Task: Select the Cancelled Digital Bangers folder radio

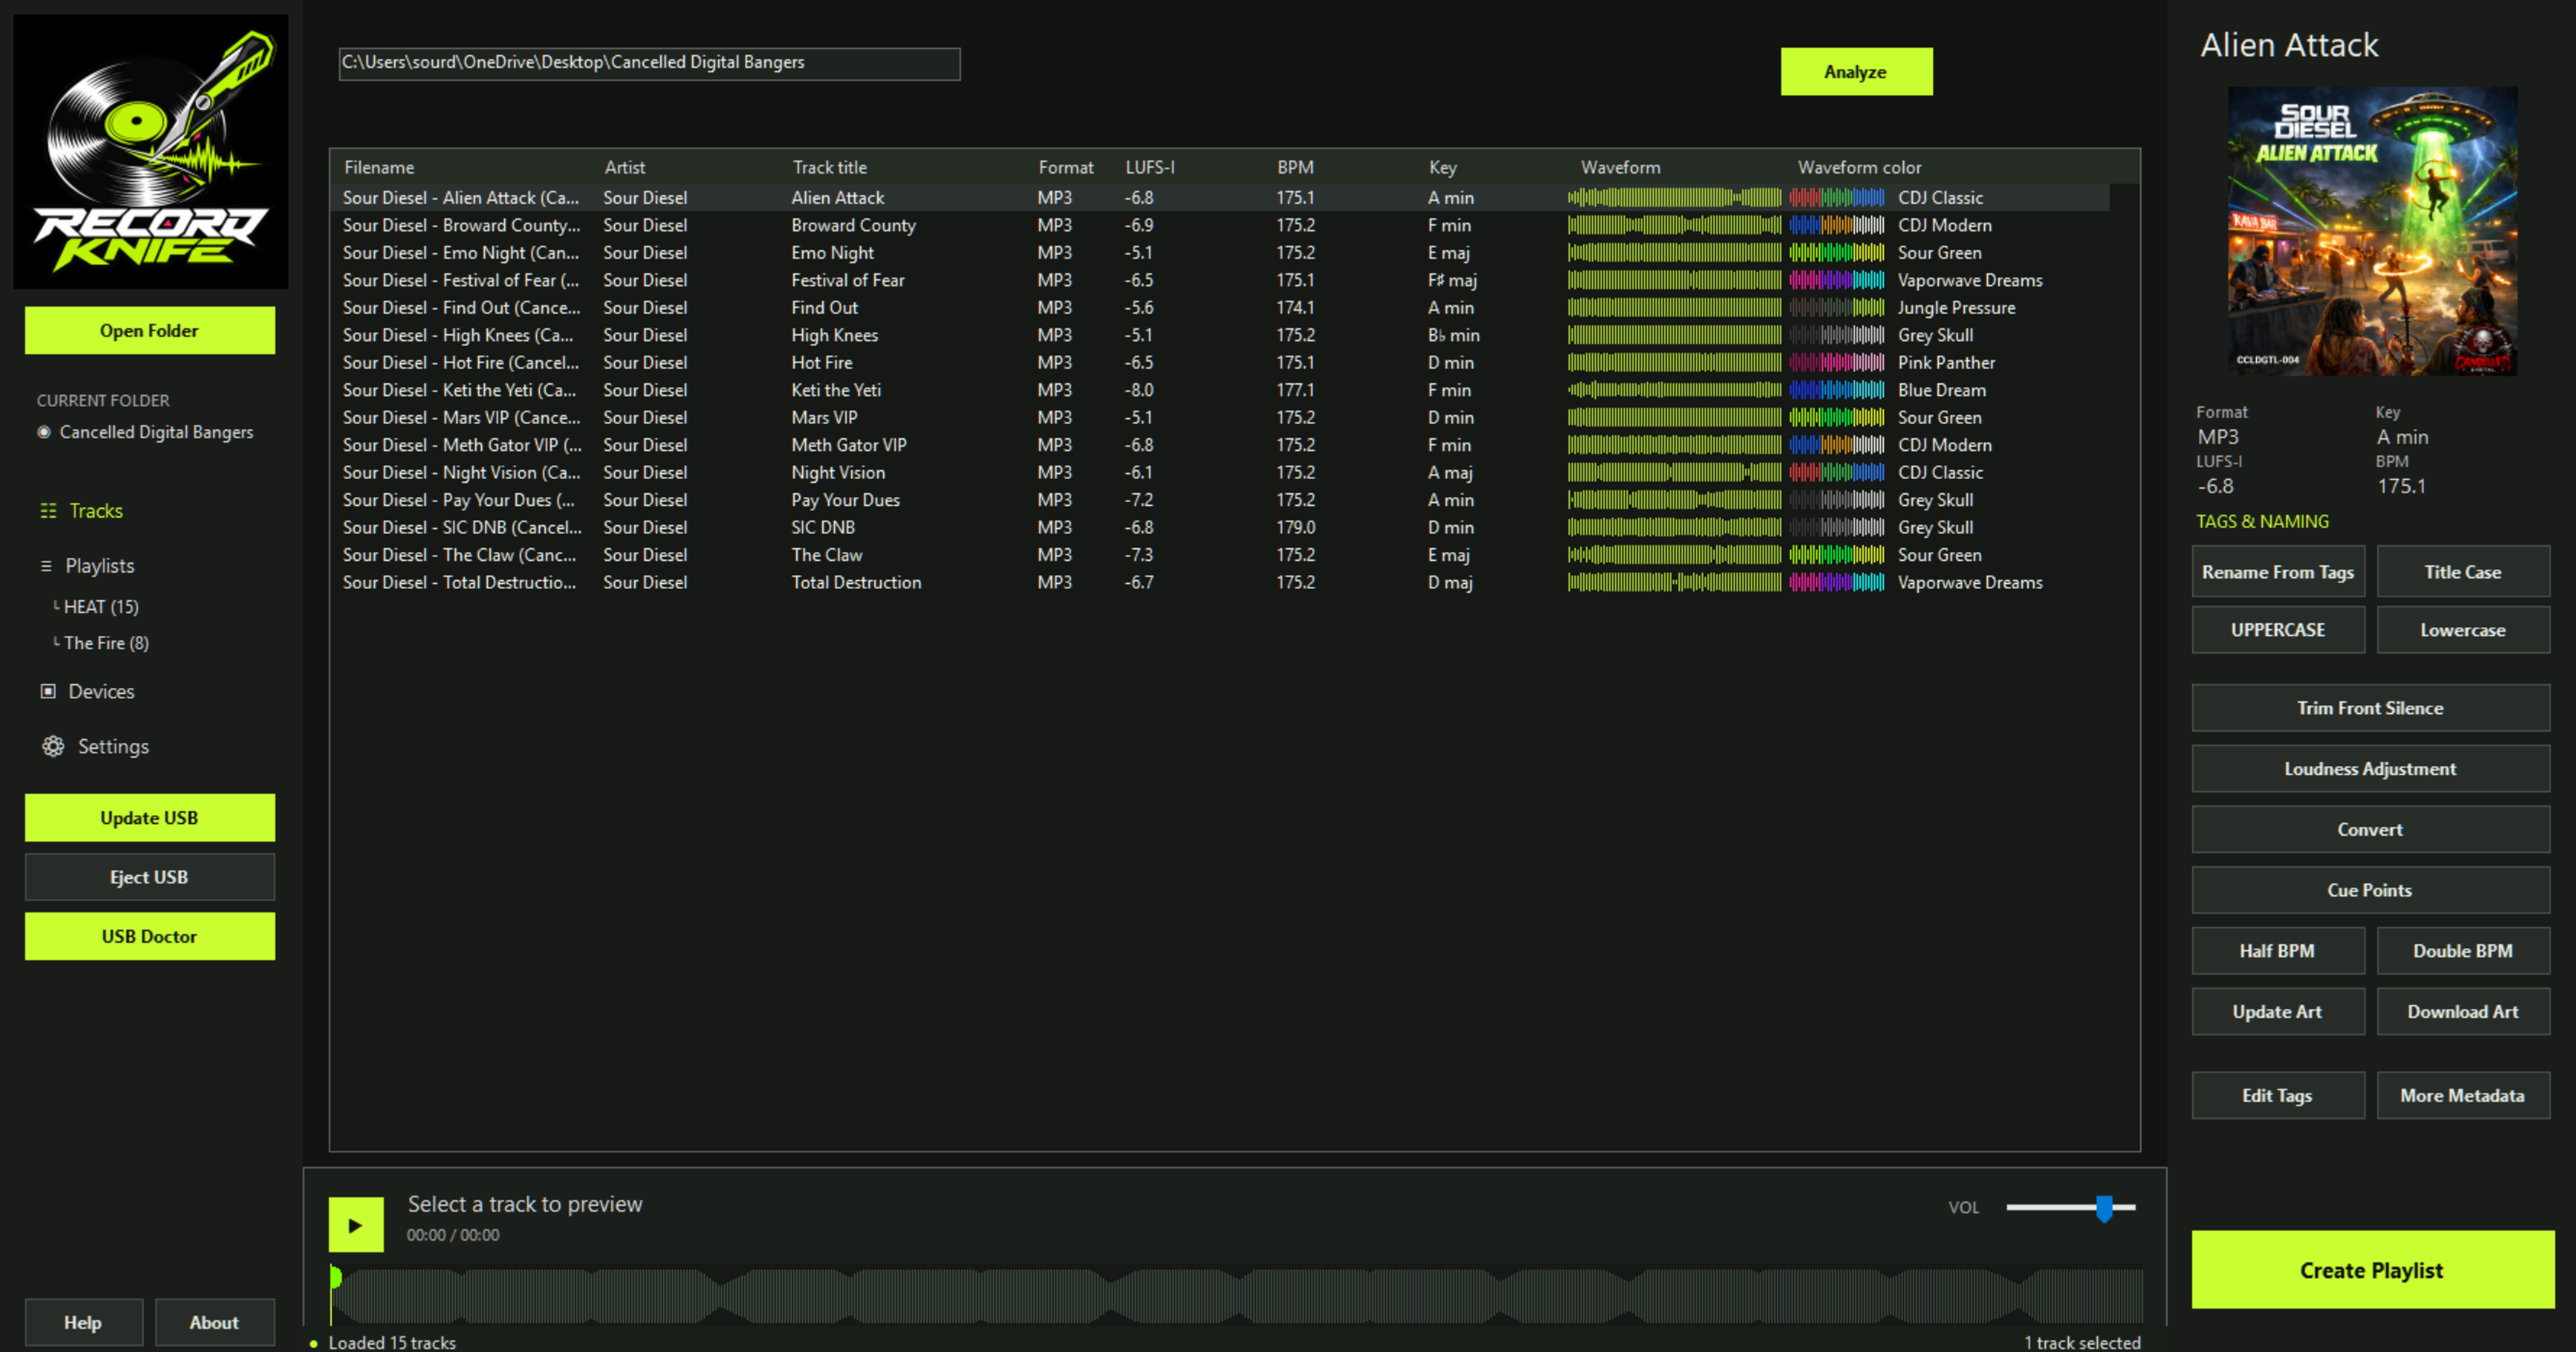Action: tap(44, 432)
